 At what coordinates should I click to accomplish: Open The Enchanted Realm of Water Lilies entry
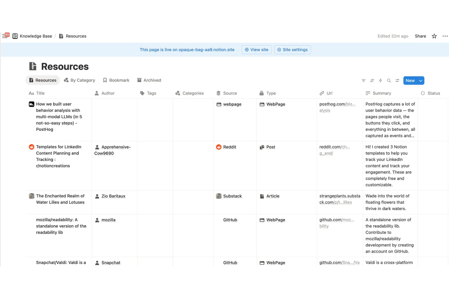click(x=60, y=199)
